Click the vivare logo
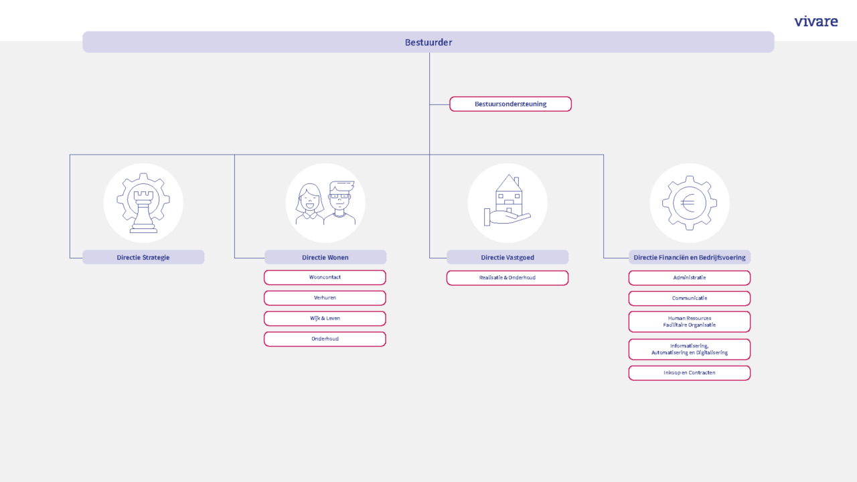Image resolution: width=857 pixels, height=482 pixels. tap(815, 21)
